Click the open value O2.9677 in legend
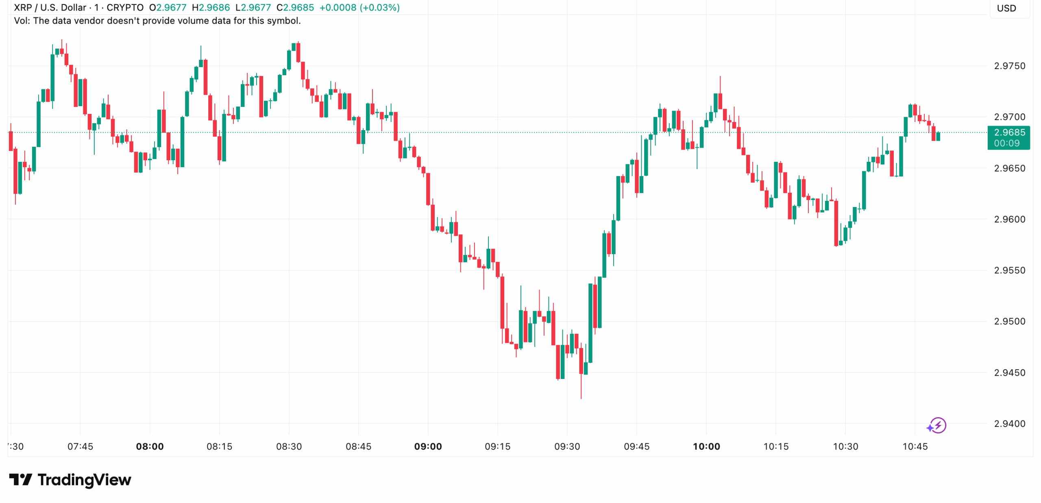Viewport: 1041px width, 503px height. coord(168,8)
